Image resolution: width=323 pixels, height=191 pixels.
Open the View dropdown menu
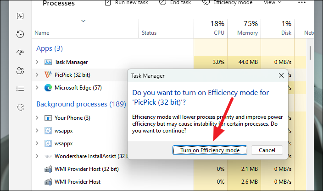[273, 2]
